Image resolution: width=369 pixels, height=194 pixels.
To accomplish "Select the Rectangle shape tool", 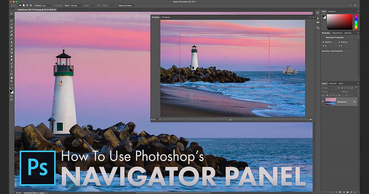I will [x=11, y=74].
